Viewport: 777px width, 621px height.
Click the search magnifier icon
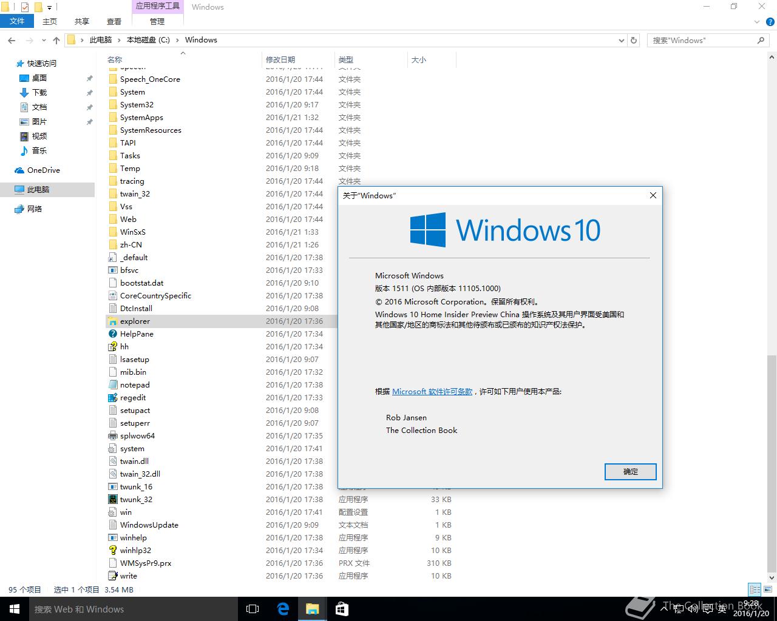point(761,40)
